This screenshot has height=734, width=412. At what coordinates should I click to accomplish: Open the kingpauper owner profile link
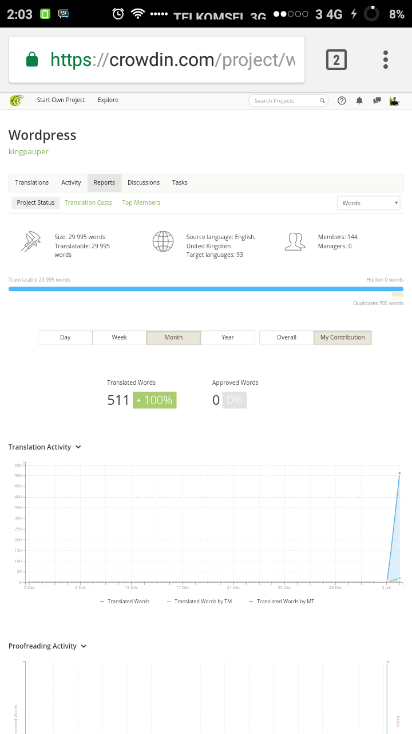coord(29,152)
